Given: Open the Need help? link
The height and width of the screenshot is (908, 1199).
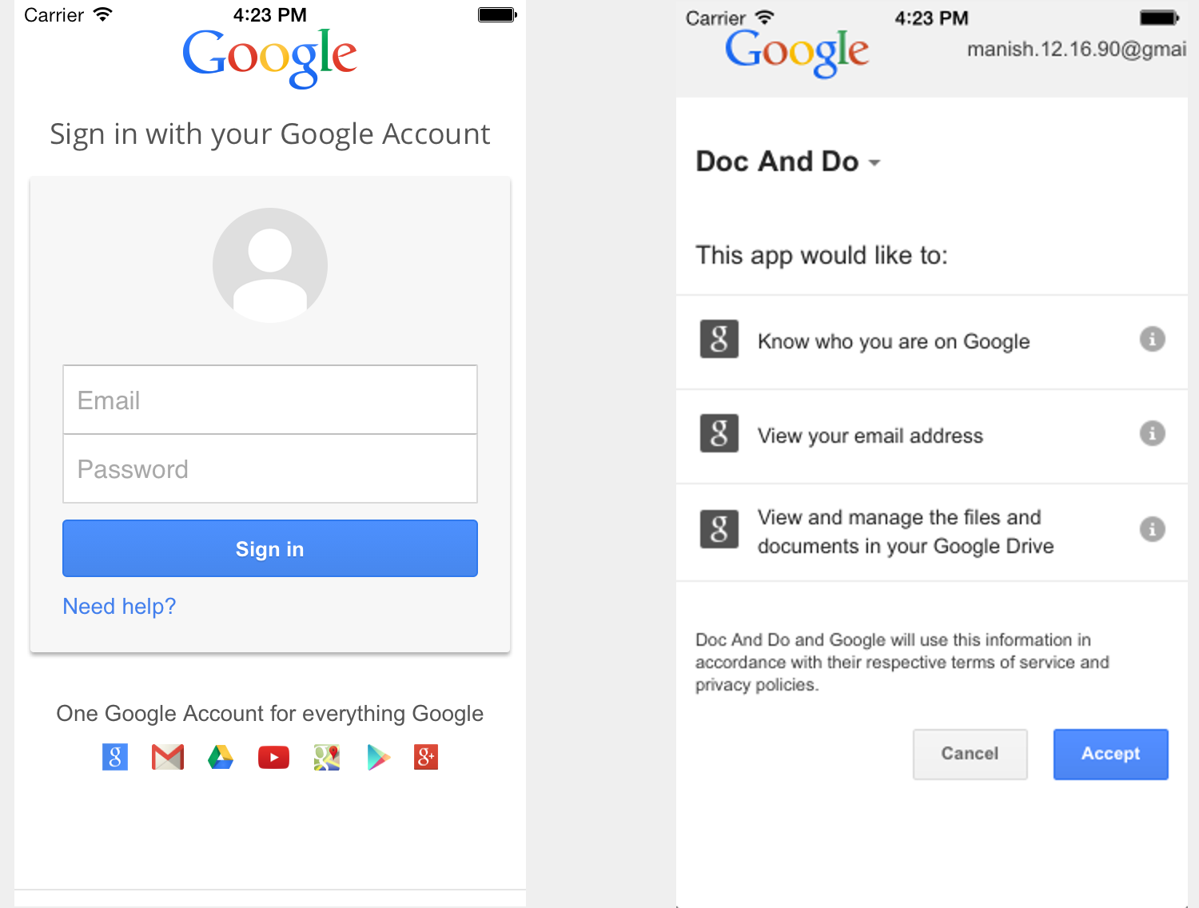Looking at the screenshot, I should [x=119, y=607].
